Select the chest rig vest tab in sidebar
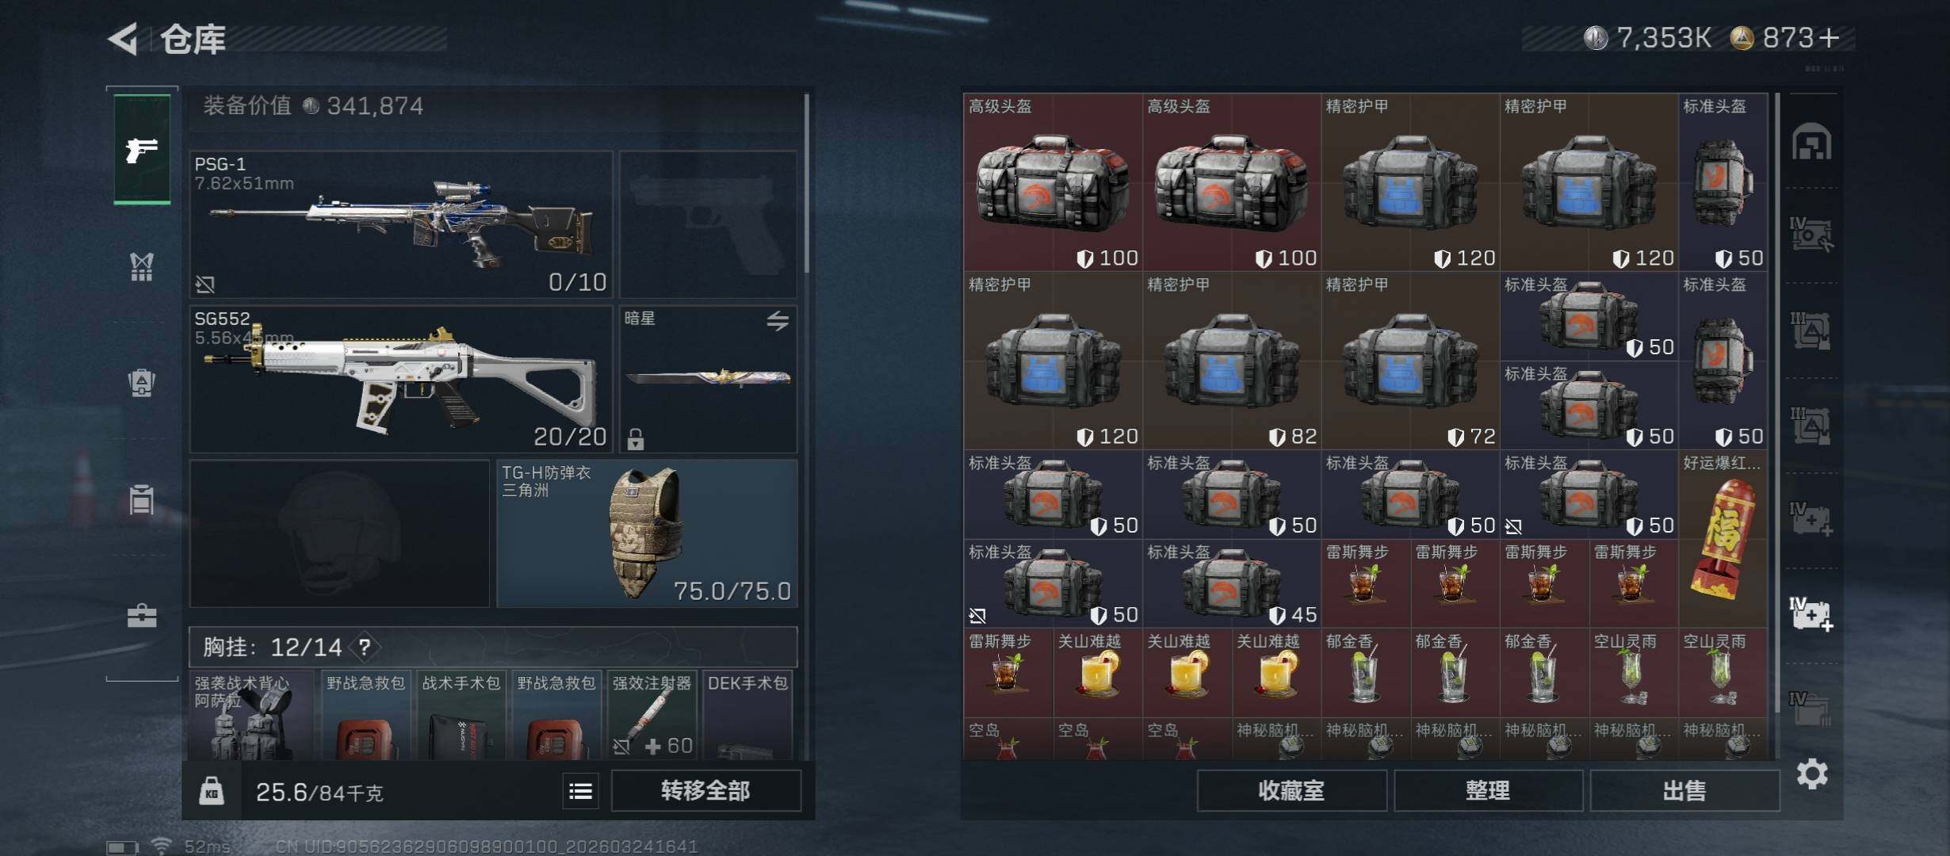This screenshot has width=1950, height=856. [142, 266]
